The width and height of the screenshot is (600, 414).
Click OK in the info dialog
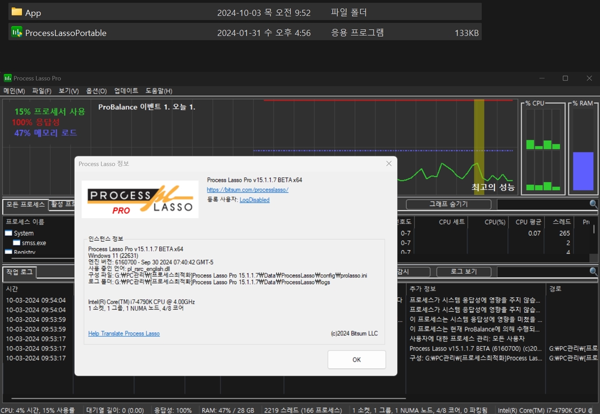click(357, 359)
